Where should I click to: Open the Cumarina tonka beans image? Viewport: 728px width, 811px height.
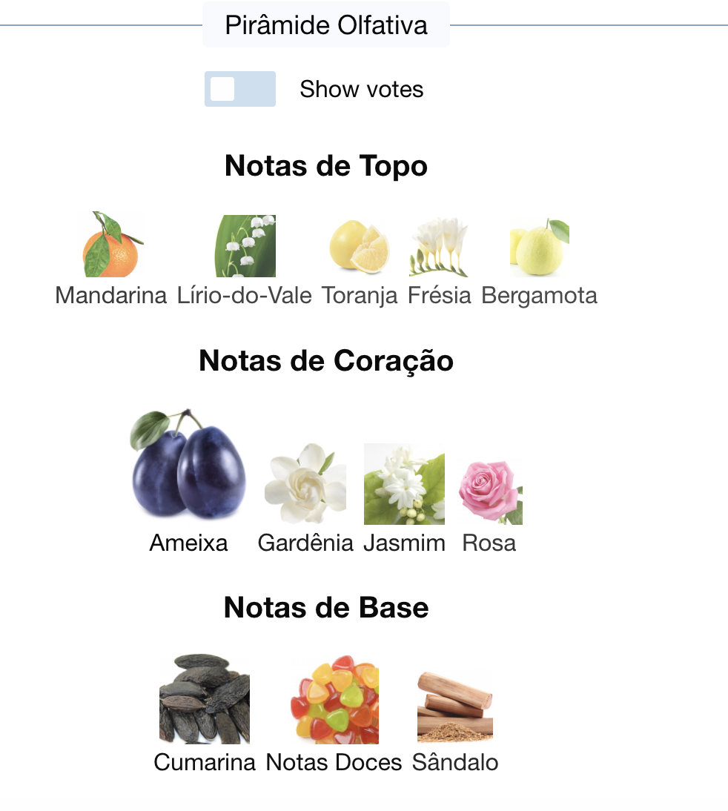coord(205,698)
